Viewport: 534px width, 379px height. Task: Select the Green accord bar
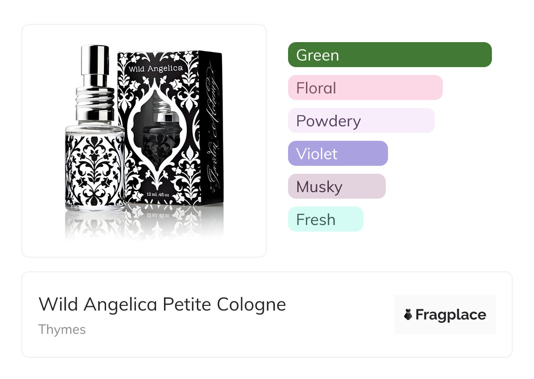coord(390,55)
